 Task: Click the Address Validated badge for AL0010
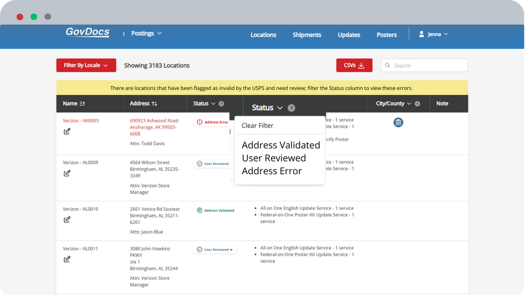[x=215, y=210]
